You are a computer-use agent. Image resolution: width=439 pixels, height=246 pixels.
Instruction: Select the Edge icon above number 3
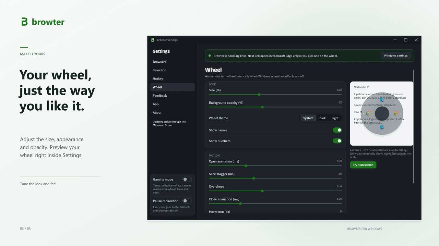pyautogui.click(x=382, y=127)
